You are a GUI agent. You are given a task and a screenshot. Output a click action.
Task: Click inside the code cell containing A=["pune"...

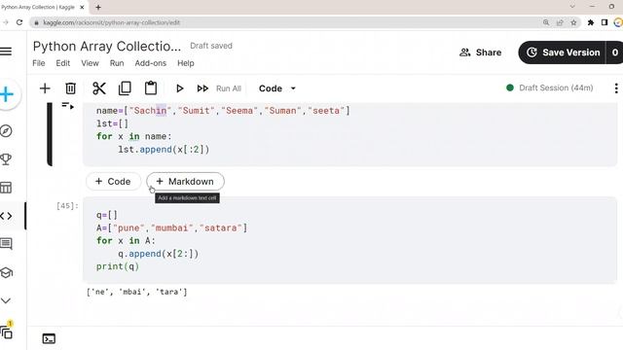[349, 240]
